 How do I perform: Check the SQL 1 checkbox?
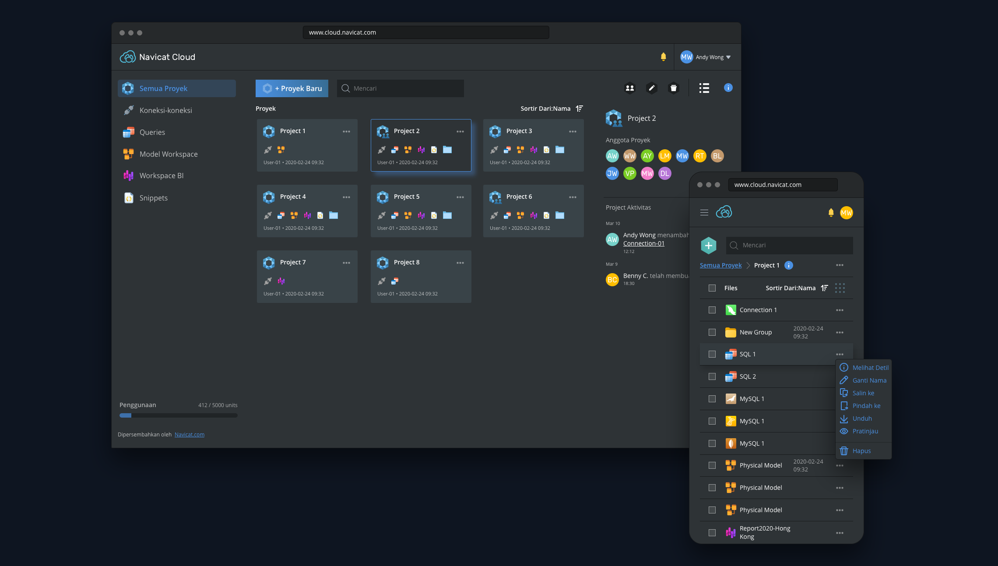click(712, 354)
